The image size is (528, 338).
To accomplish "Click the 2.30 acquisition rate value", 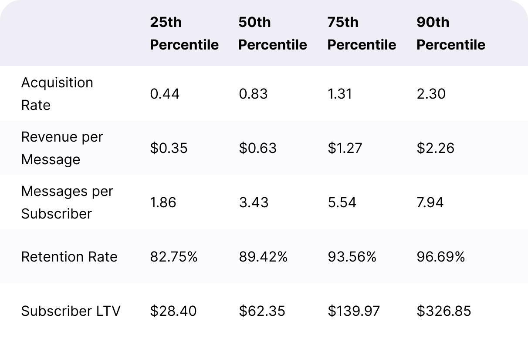I will point(431,94).
